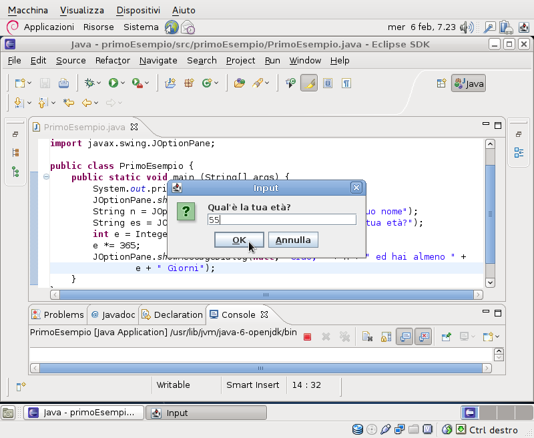Terminate program with red stop icon
534x438 pixels.
tap(307, 337)
